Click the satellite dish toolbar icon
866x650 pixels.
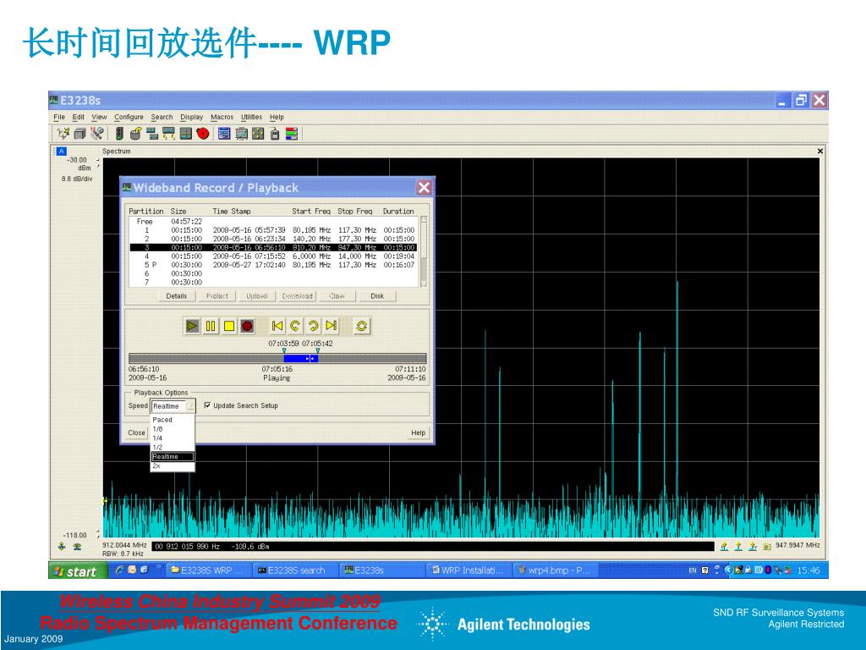(x=96, y=133)
